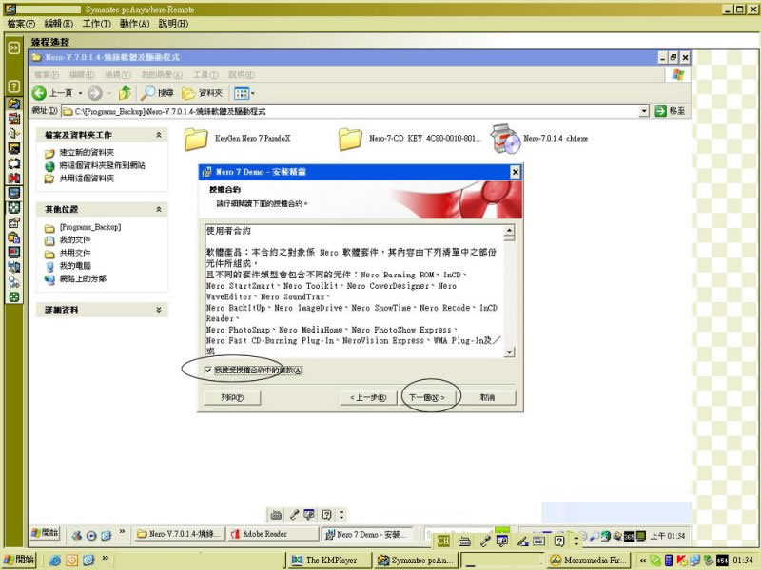Show more remote quick launch items with »

122,533
